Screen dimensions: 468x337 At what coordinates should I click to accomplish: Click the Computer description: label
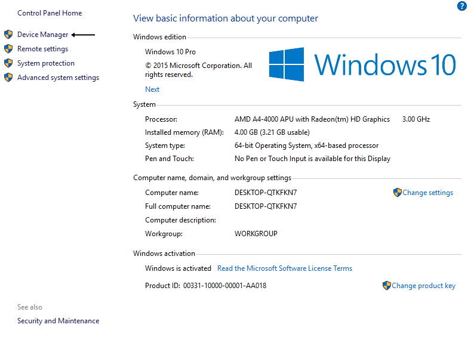(x=180, y=220)
